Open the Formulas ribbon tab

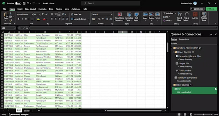pyautogui.click(x=43, y=9)
